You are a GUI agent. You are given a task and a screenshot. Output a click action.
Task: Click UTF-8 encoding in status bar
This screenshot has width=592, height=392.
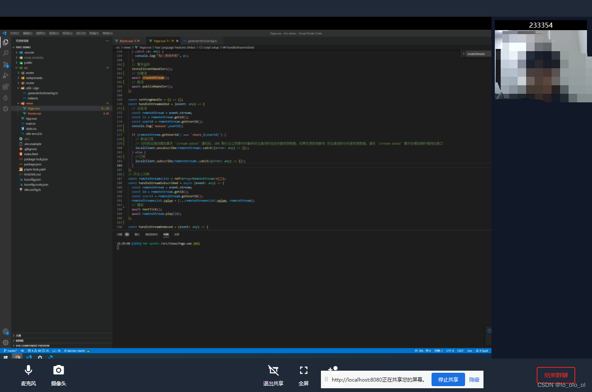pos(450,351)
